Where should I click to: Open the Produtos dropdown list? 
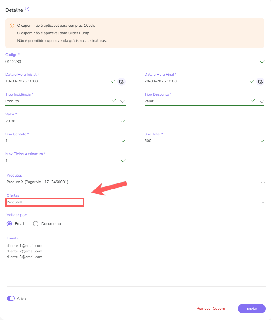[x=263, y=182]
